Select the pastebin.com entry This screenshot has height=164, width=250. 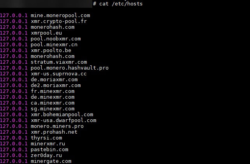coord(49,150)
